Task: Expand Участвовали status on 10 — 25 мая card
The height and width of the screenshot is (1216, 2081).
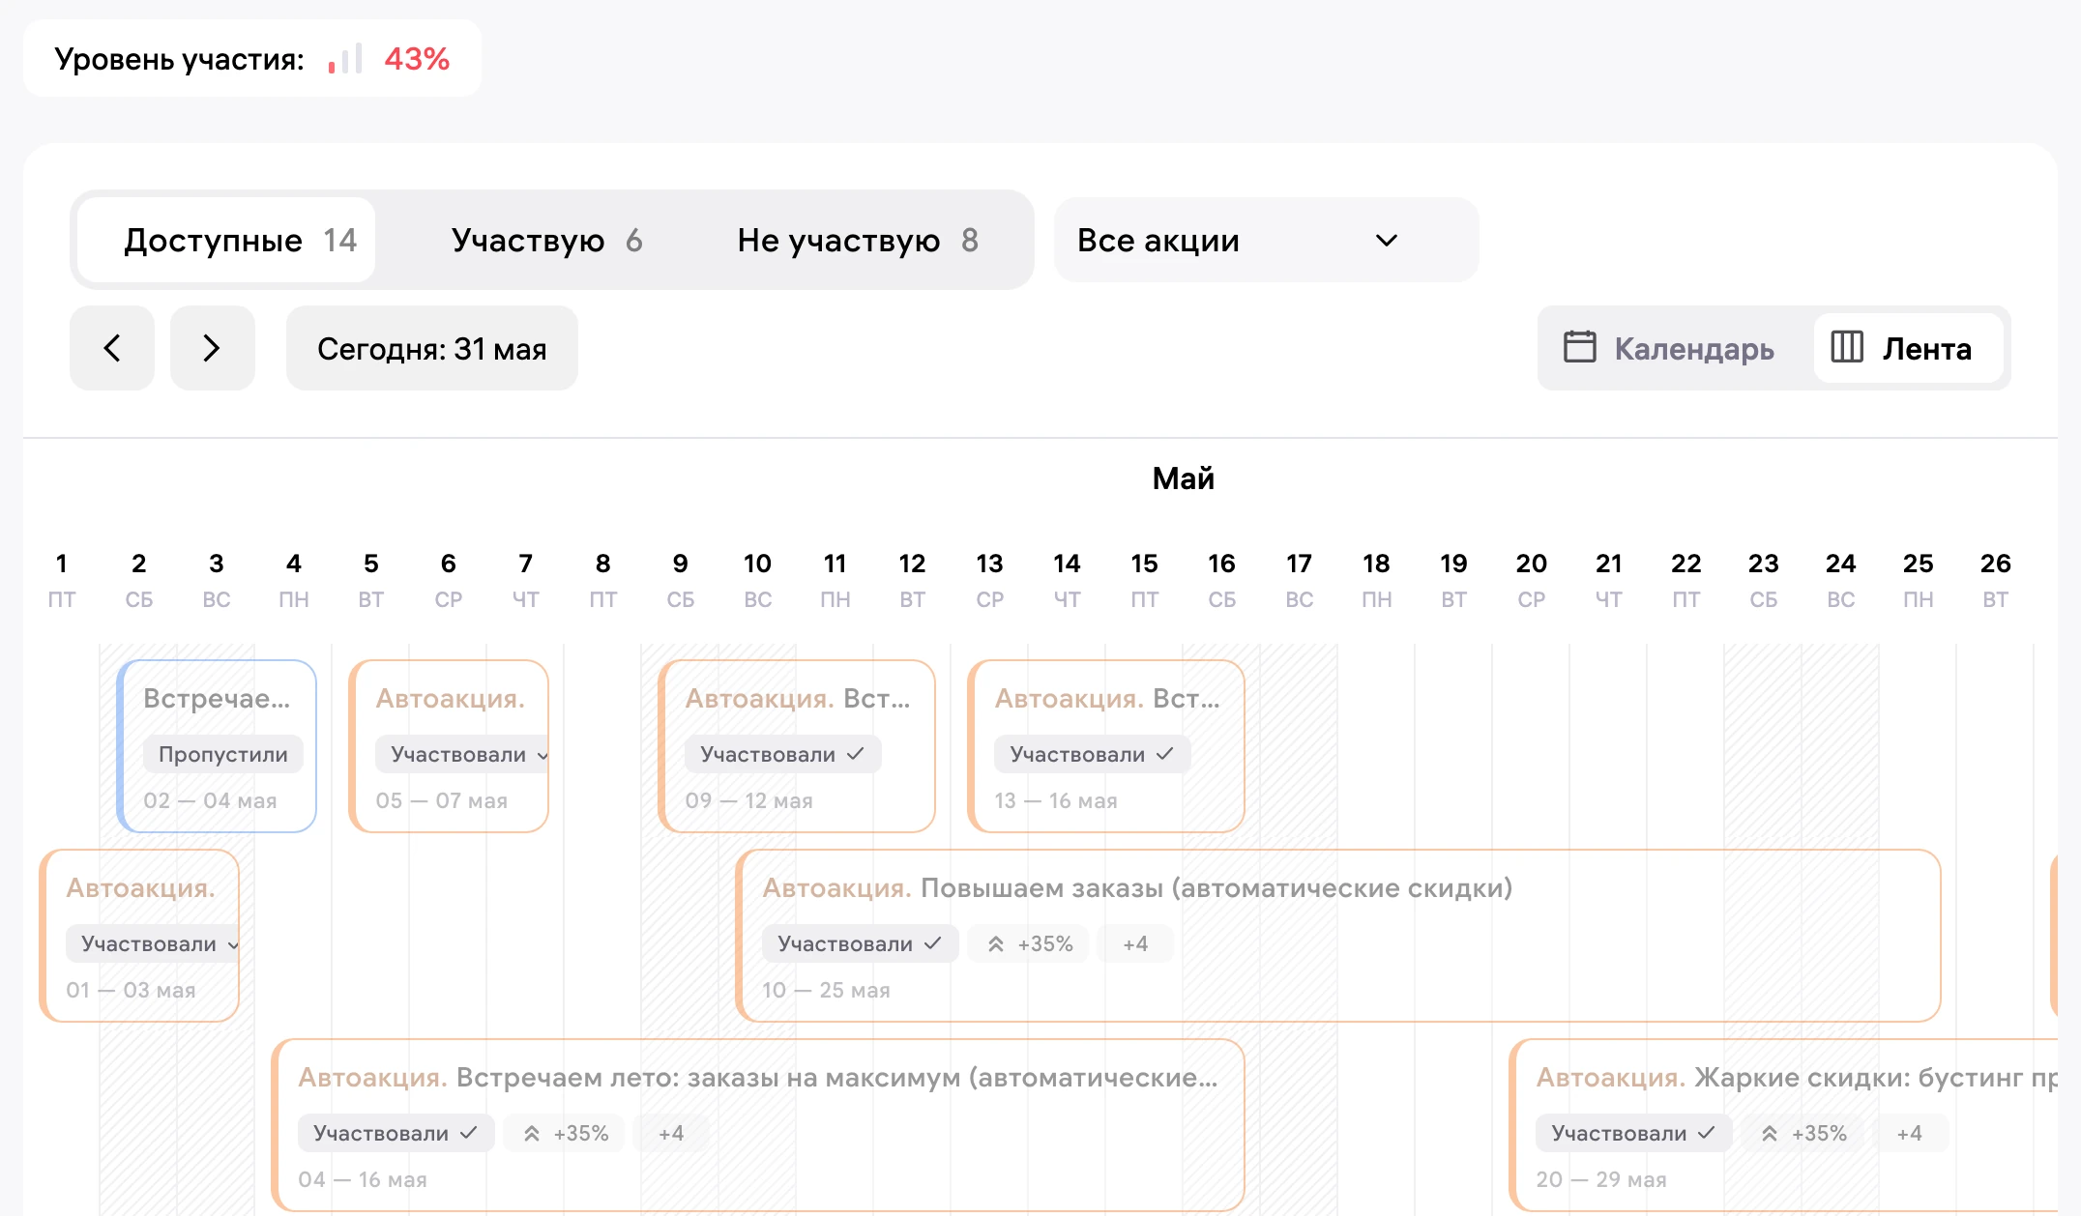Action: click(861, 943)
